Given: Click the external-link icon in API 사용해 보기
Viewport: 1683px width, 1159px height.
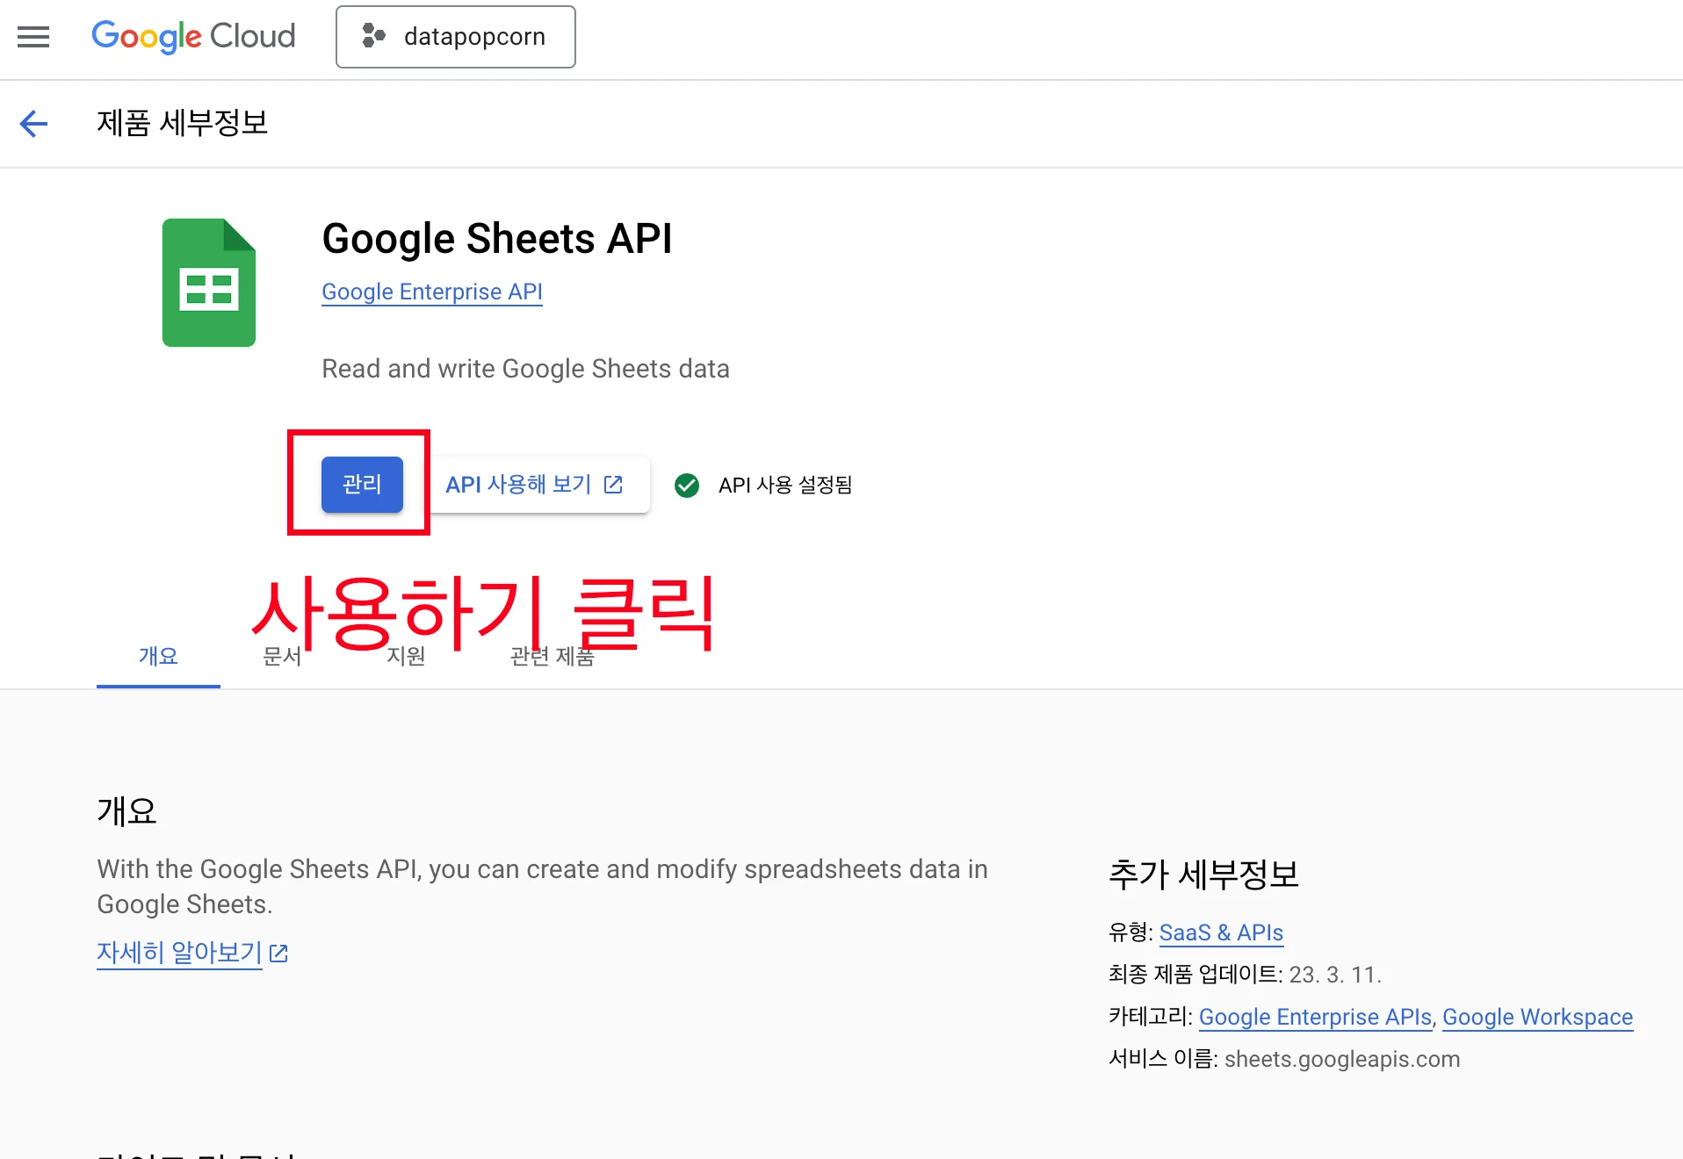Looking at the screenshot, I should click(x=613, y=485).
